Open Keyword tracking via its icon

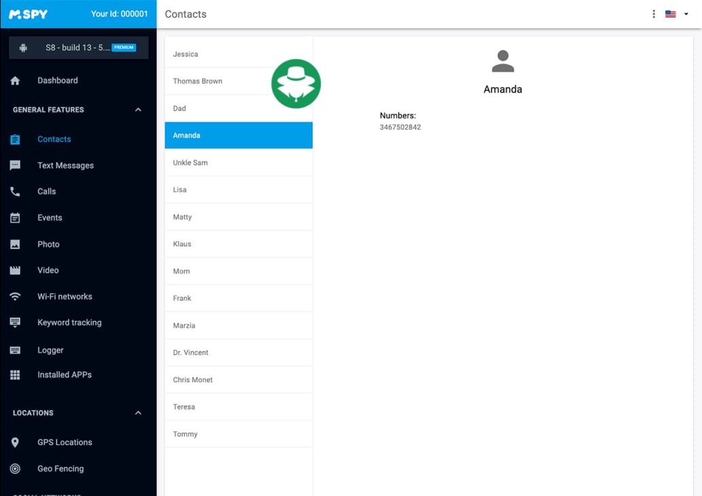coord(15,322)
